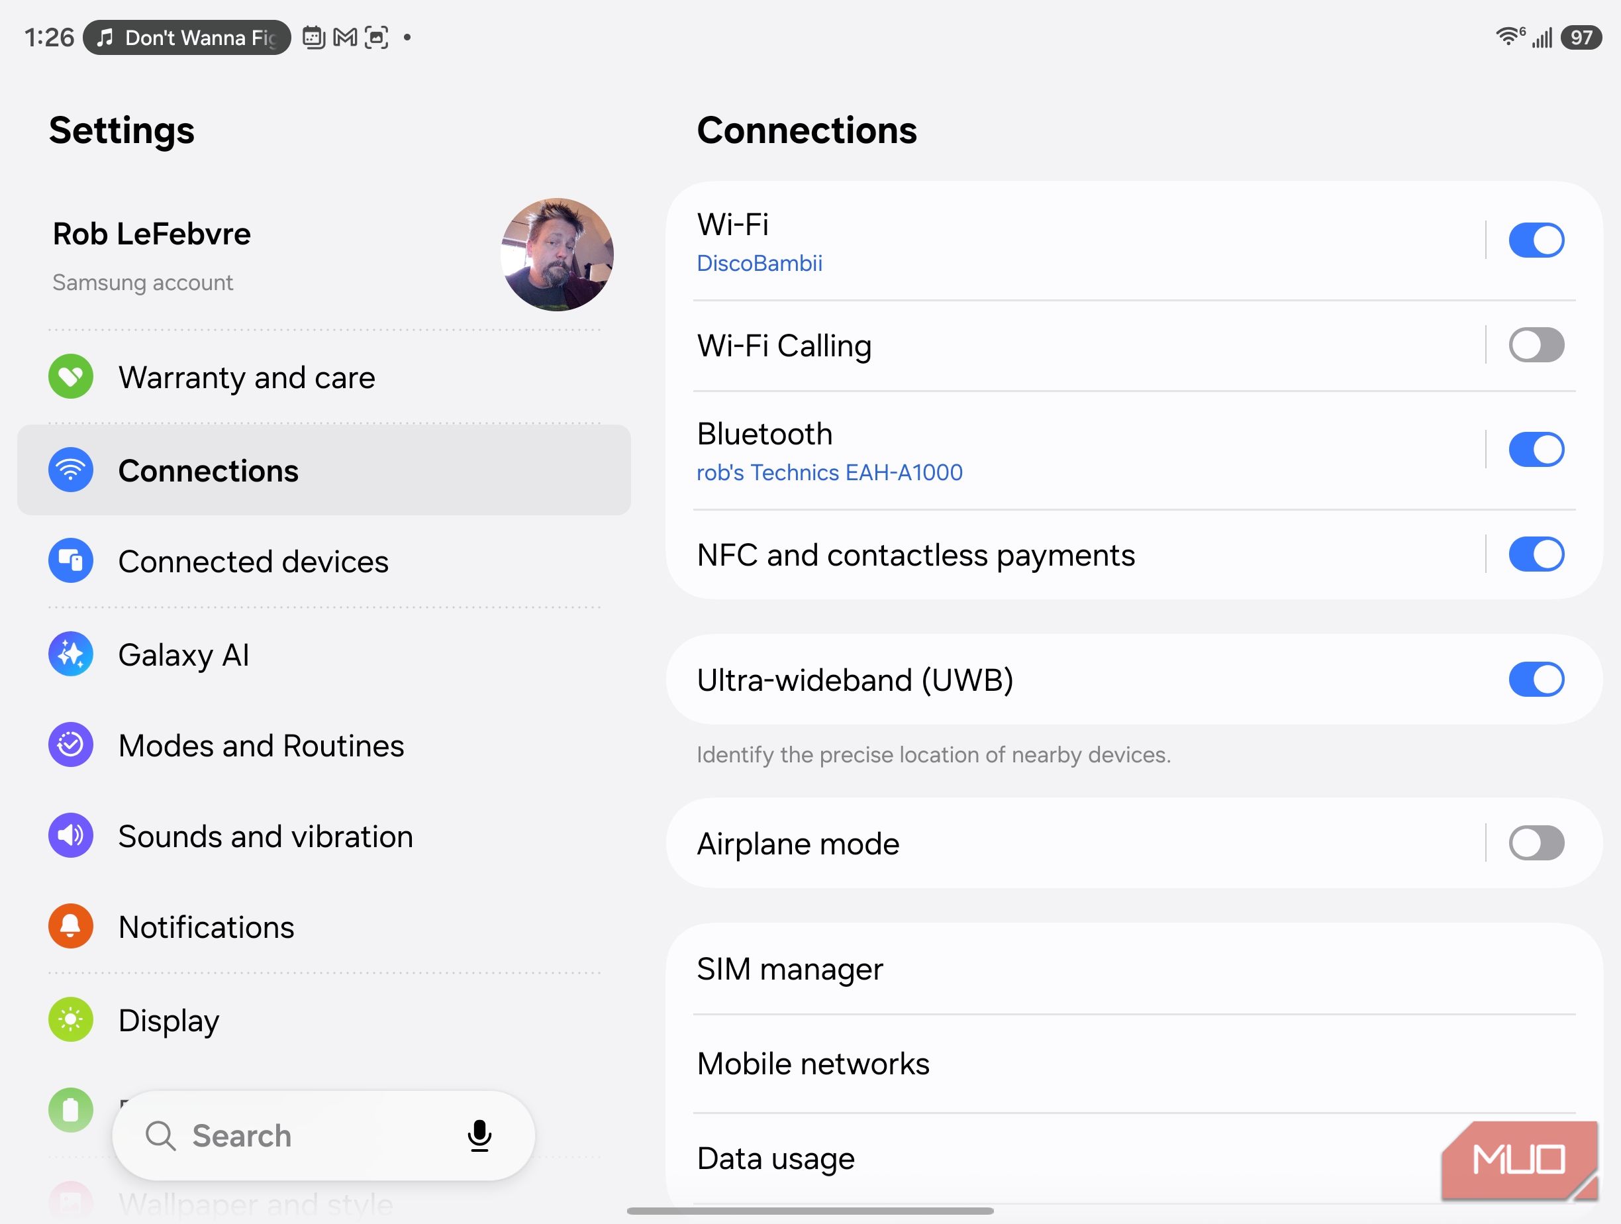Open Mobile networks settings
The height and width of the screenshot is (1224, 1621).
1134,1064
